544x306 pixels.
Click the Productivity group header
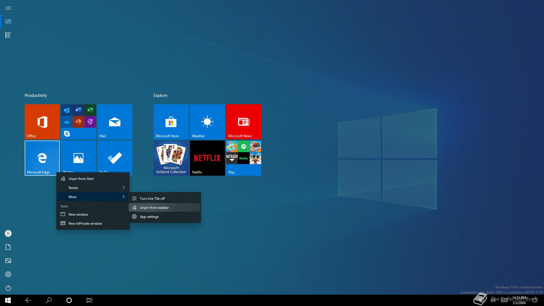point(36,95)
